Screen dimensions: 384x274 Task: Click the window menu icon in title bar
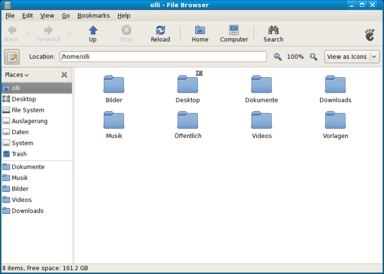[8, 5]
